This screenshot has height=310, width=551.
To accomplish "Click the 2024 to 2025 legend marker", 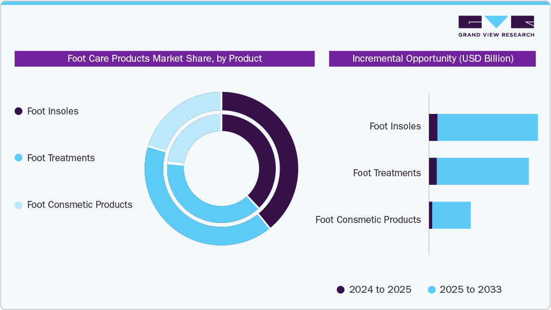I will click(x=340, y=290).
